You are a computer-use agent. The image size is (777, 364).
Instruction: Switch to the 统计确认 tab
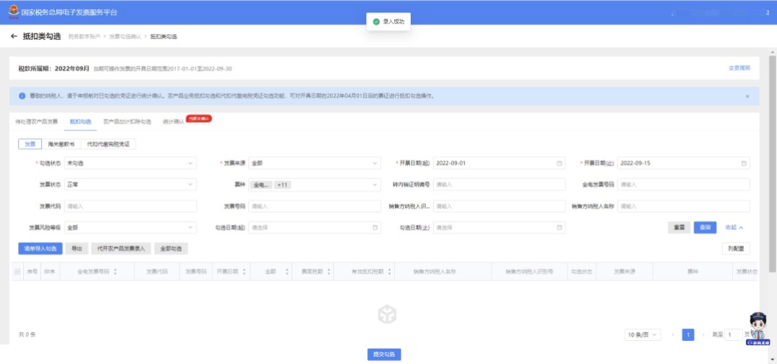tap(173, 121)
